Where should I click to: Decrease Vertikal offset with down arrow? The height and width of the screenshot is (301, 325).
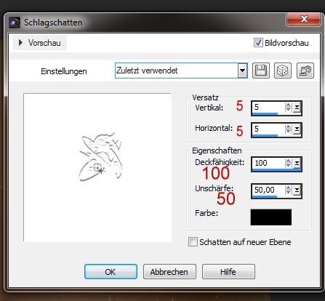coord(289,110)
